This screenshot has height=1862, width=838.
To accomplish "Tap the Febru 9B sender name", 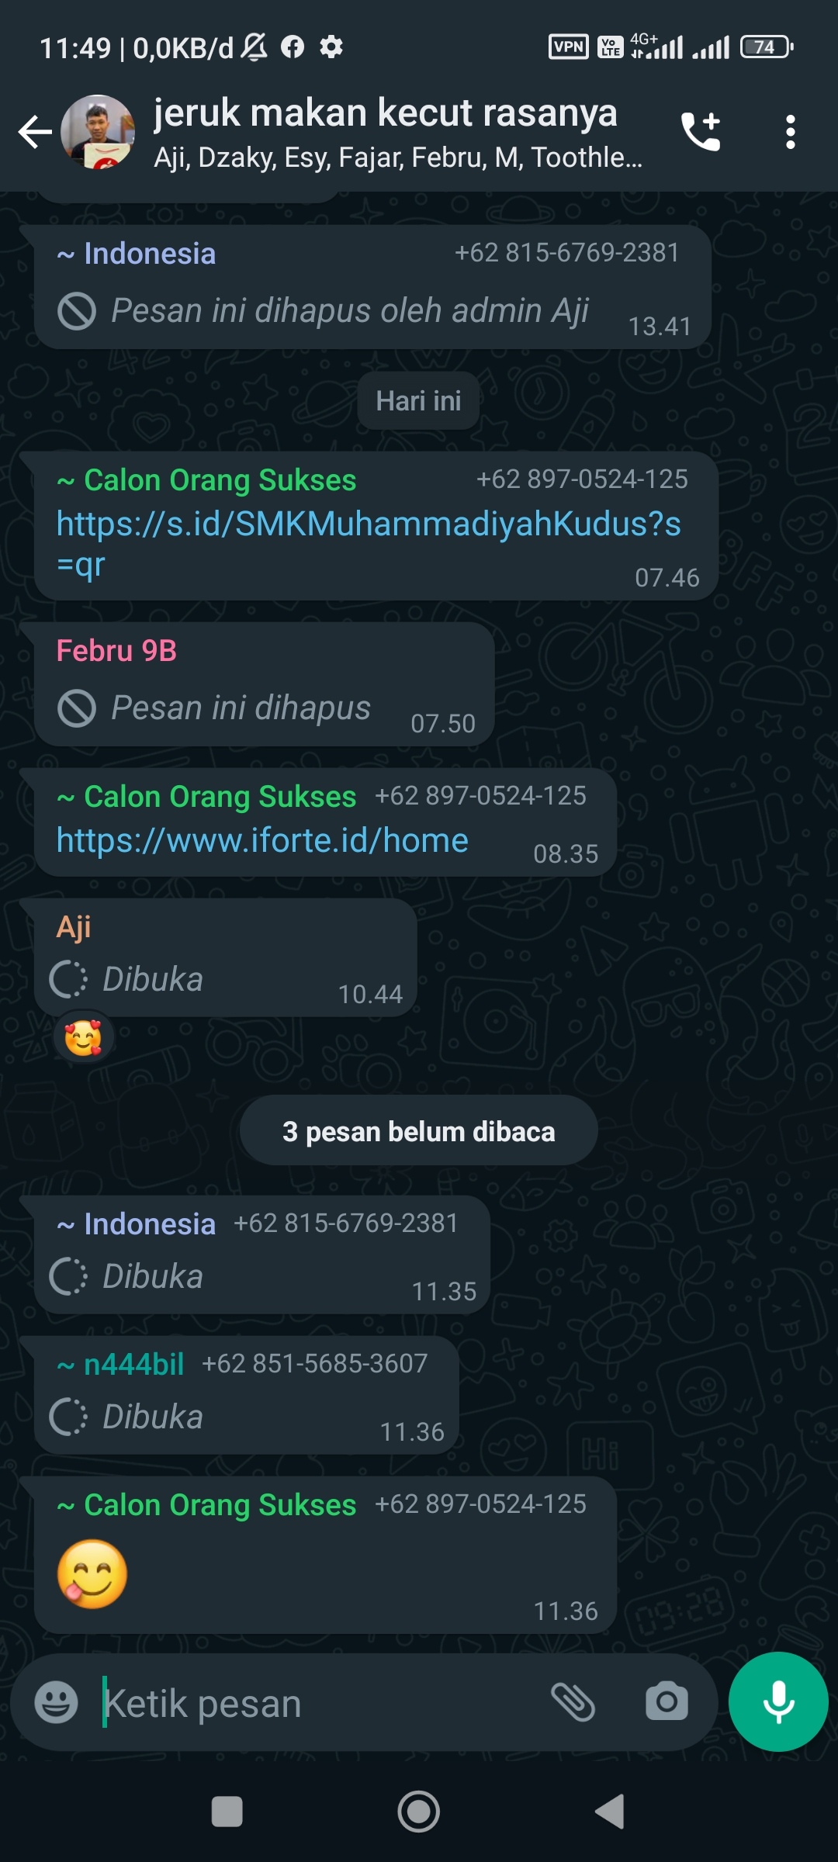I will tap(116, 651).
